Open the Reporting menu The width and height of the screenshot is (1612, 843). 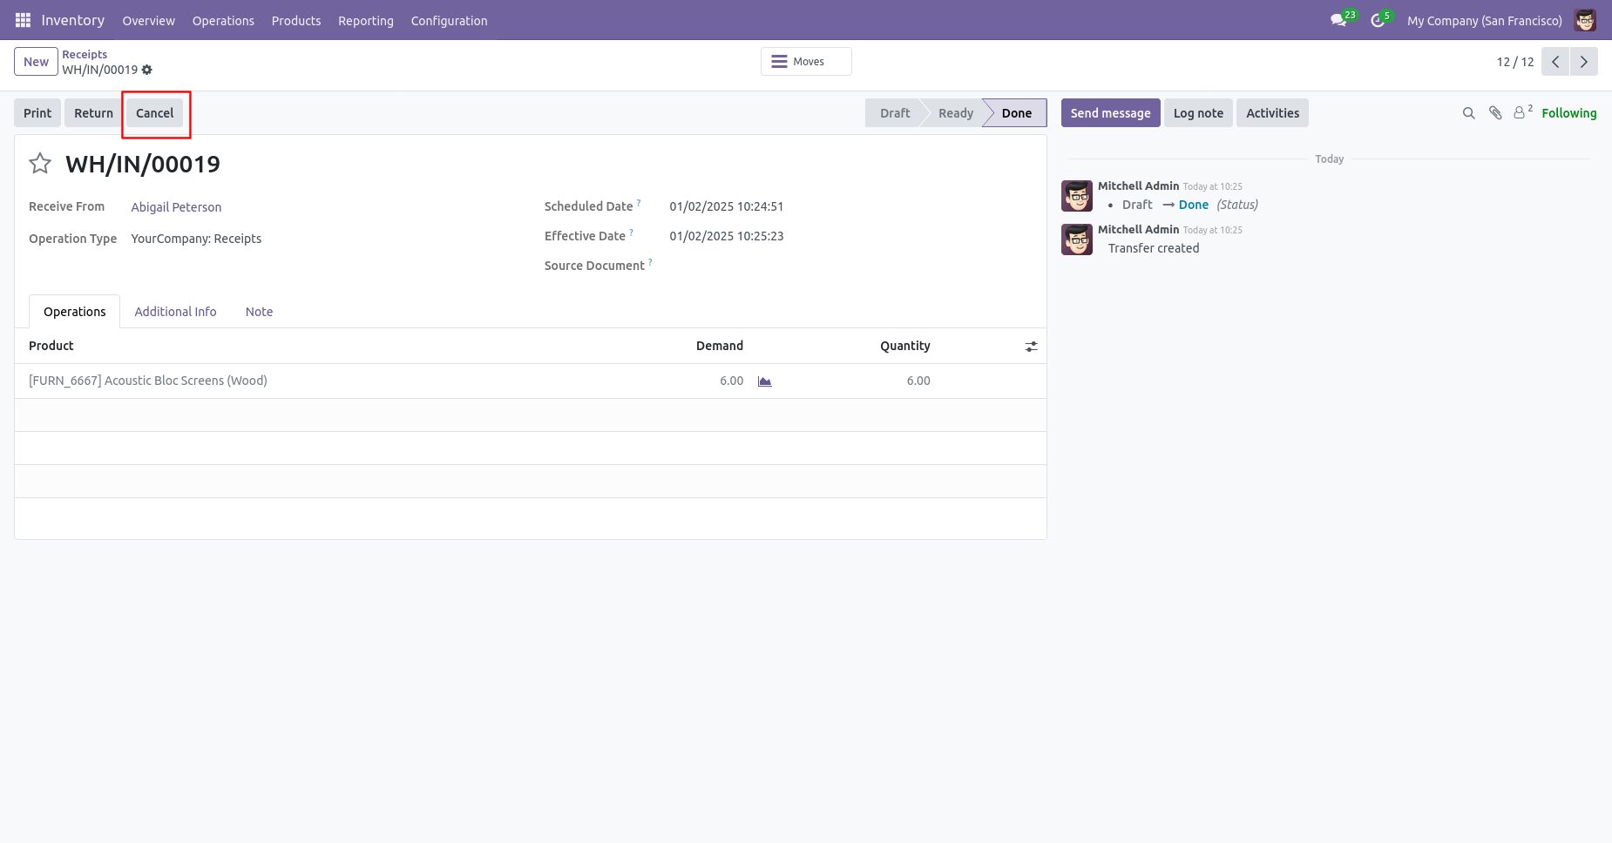[x=366, y=21]
